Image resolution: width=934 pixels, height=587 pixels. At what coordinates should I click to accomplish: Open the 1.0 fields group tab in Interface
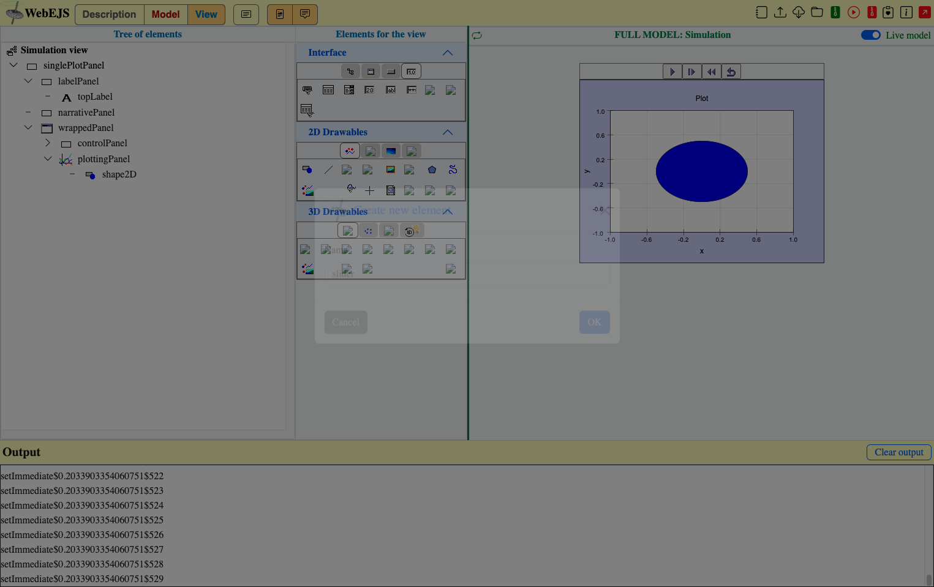click(412, 72)
